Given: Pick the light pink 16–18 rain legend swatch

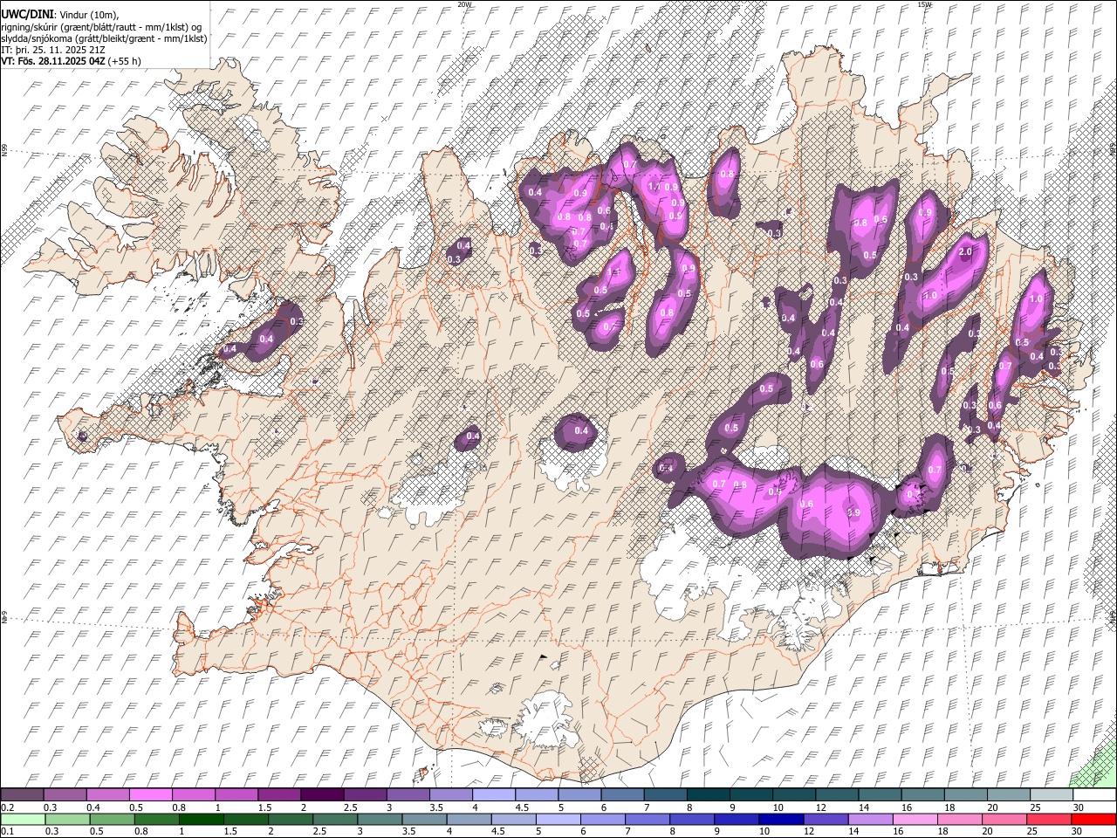Looking at the screenshot, I should pyautogui.click(x=915, y=820).
